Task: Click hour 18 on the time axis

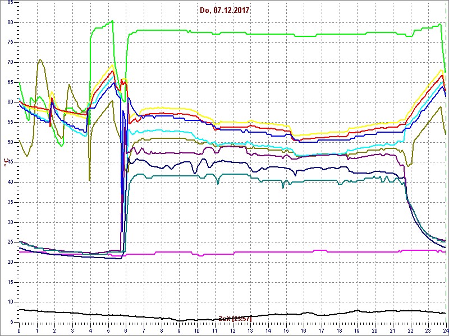Action: pos(339,330)
